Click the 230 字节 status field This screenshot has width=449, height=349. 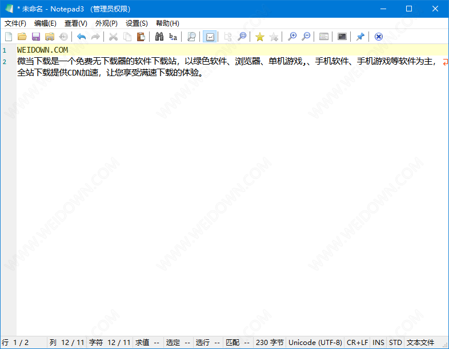pos(270,342)
